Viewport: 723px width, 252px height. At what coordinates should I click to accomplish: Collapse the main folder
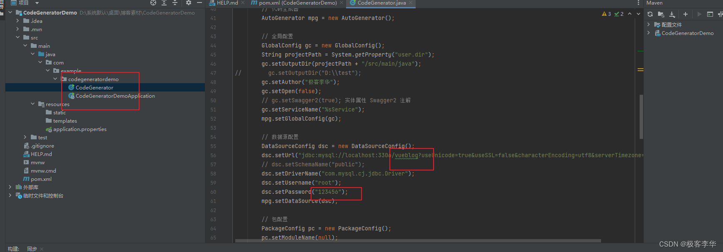(x=25, y=46)
